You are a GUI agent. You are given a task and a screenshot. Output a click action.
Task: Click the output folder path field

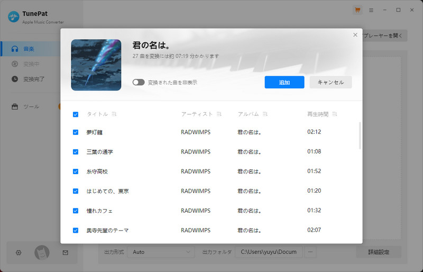click(x=269, y=252)
